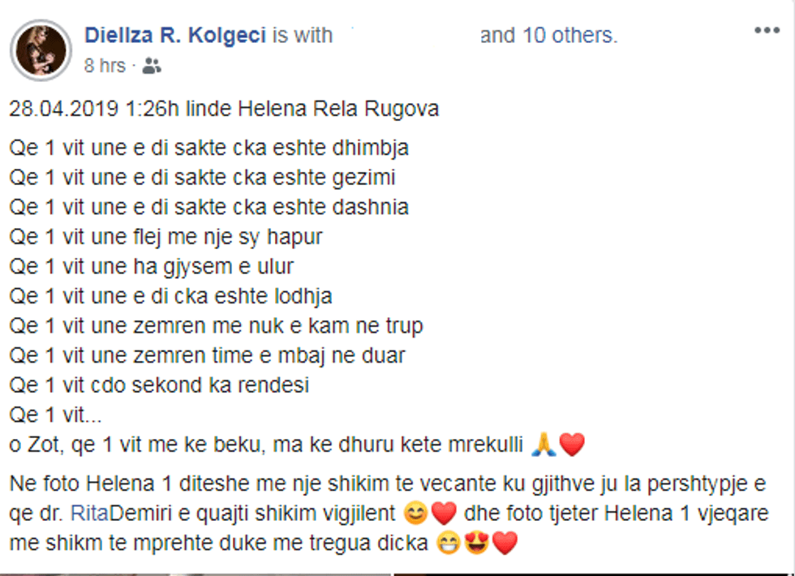Click line 'Qe 1 vit une flej me nje sy hapur'
This screenshot has width=795, height=576.
click(x=165, y=237)
